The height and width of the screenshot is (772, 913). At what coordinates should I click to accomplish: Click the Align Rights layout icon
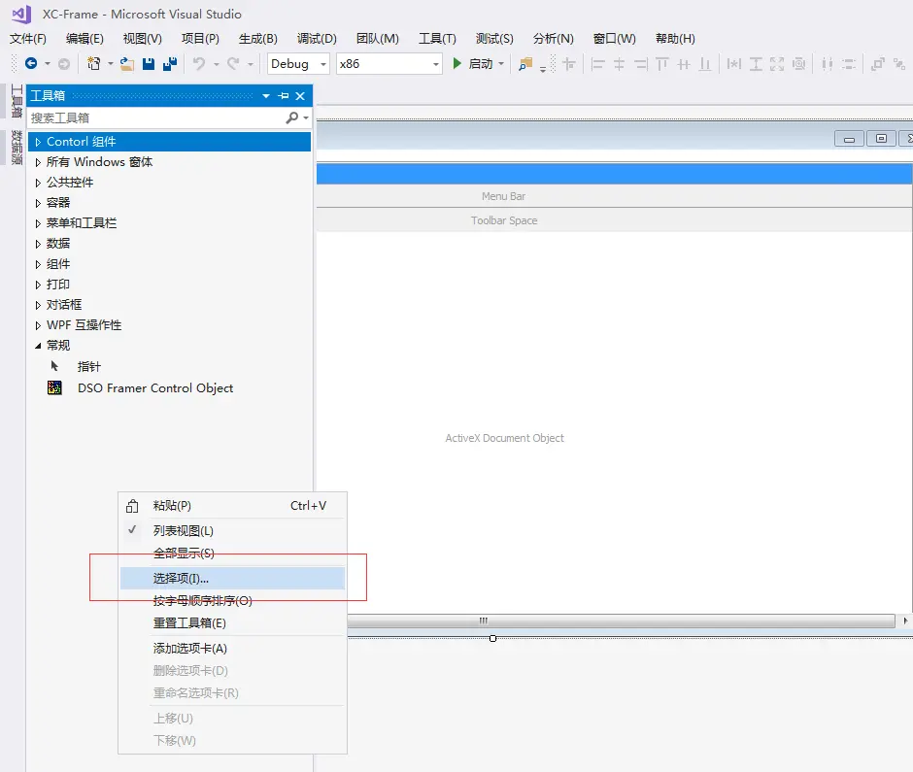coord(640,64)
